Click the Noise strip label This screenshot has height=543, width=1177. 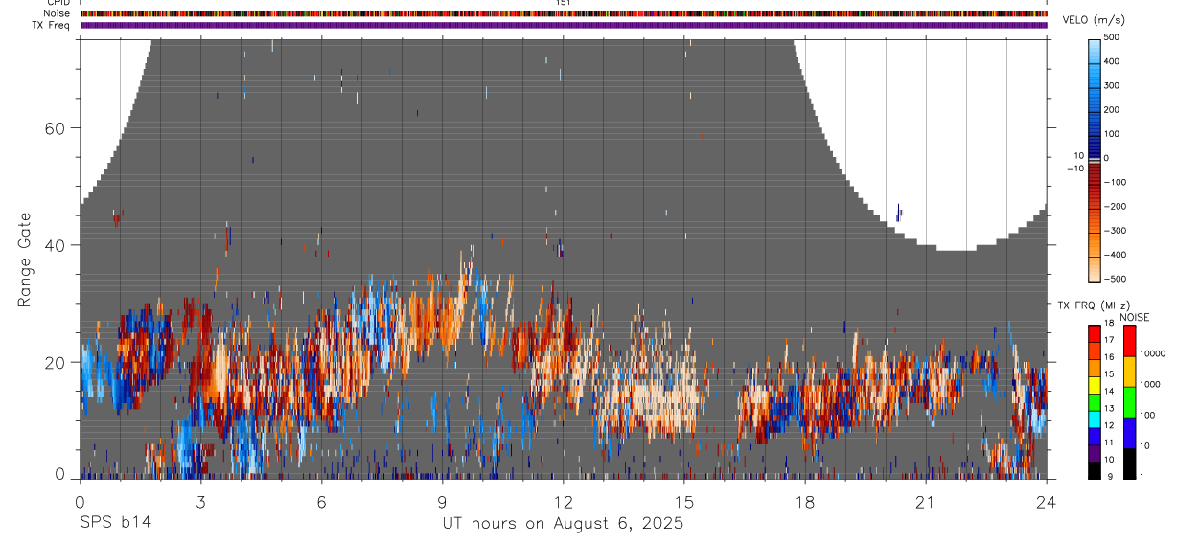(x=57, y=13)
